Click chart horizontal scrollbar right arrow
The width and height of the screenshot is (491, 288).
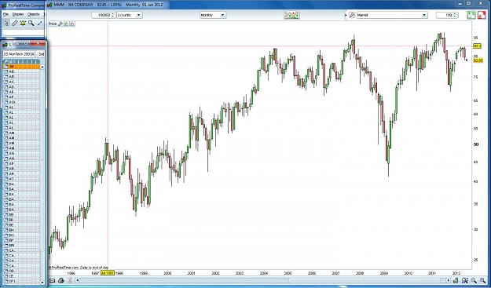(x=449, y=280)
